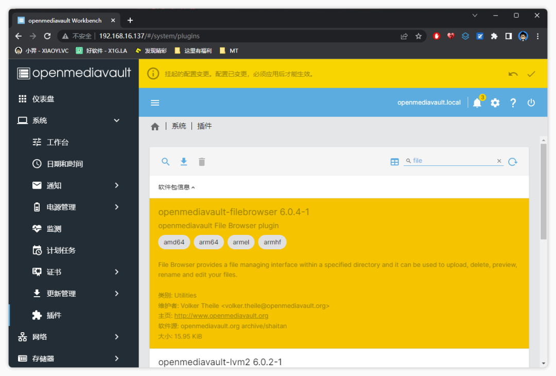Click the armel architecture chip
The width and height of the screenshot is (556, 376).
click(241, 242)
